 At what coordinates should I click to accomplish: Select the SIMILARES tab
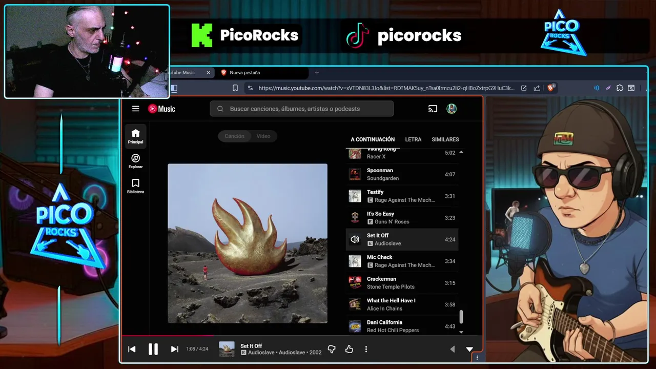click(x=445, y=139)
